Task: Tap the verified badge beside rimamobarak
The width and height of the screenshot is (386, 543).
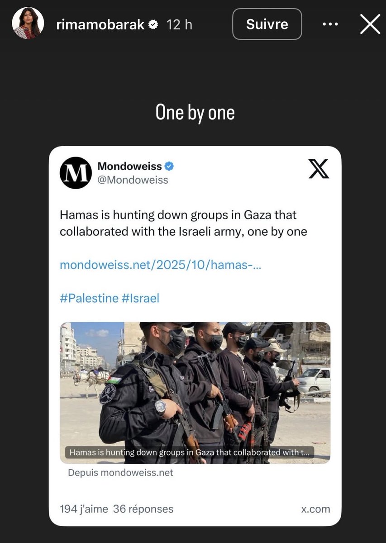Action: coord(154,24)
